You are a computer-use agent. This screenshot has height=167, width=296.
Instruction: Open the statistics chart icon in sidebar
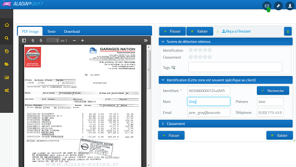click(7, 77)
